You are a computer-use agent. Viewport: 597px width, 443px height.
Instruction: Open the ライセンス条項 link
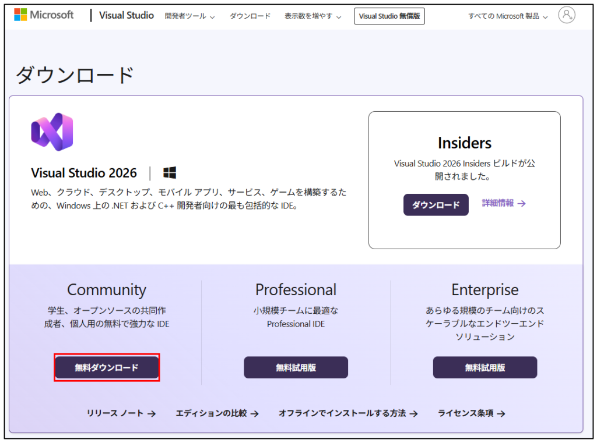(x=471, y=413)
